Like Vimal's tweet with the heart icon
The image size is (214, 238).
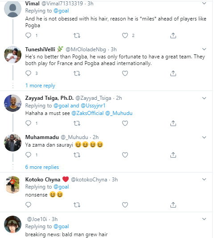pyautogui.click(x=125, y=36)
